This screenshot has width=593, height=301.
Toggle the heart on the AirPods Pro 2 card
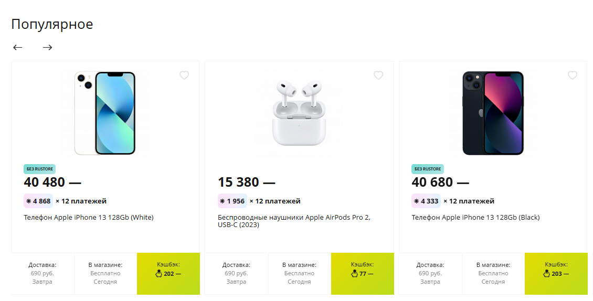(378, 76)
